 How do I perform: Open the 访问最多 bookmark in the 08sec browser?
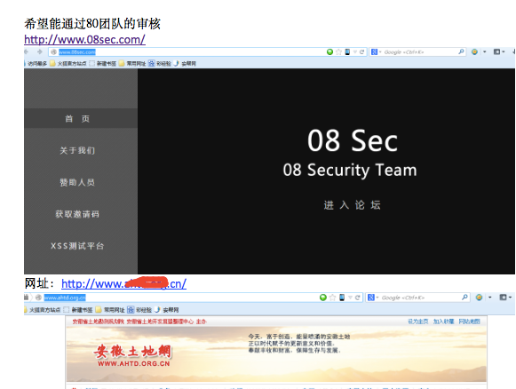(x=36, y=64)
